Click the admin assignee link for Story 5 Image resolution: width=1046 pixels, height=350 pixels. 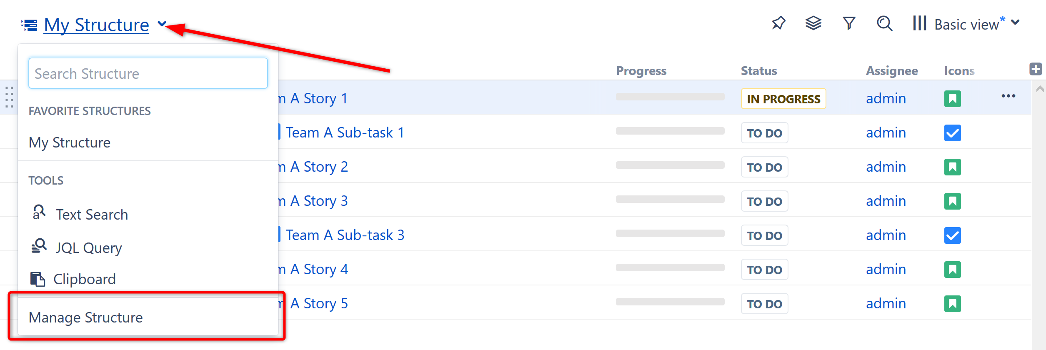886,304
